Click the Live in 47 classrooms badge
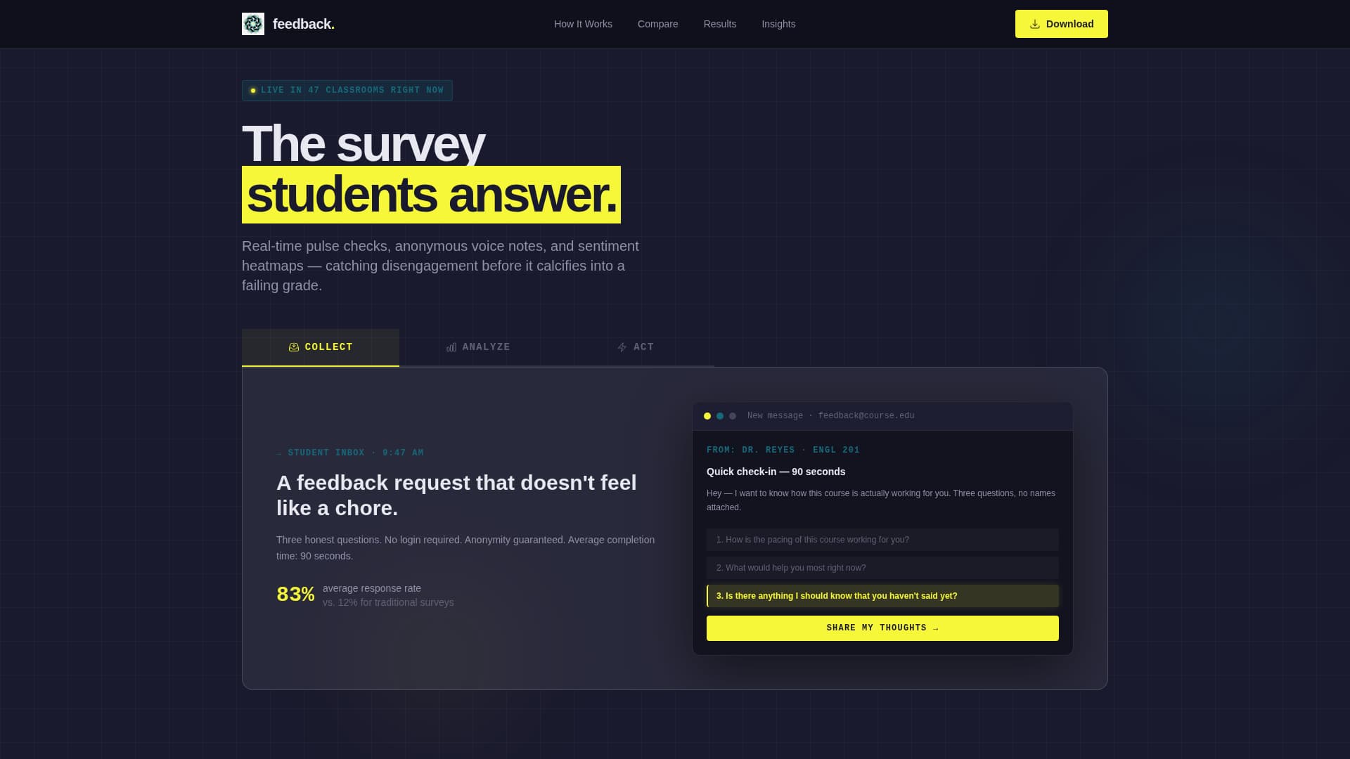The image size is (1350, 759). 347,91
